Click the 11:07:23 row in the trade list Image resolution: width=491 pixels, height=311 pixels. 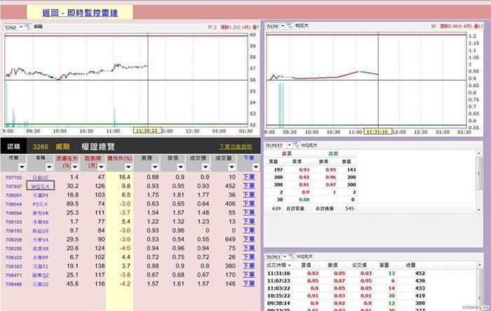[346, 281]
